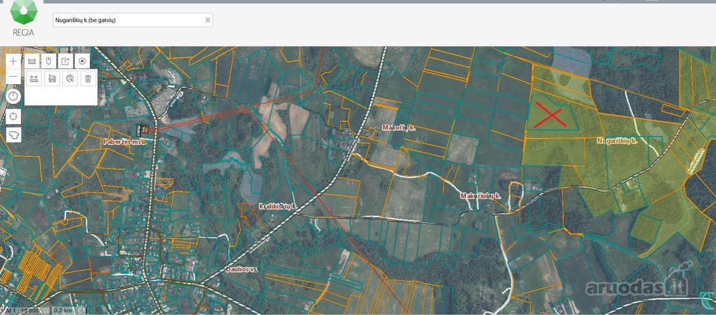Center map on my location crosshair
716x315 pixels.
tap(14, 116)
